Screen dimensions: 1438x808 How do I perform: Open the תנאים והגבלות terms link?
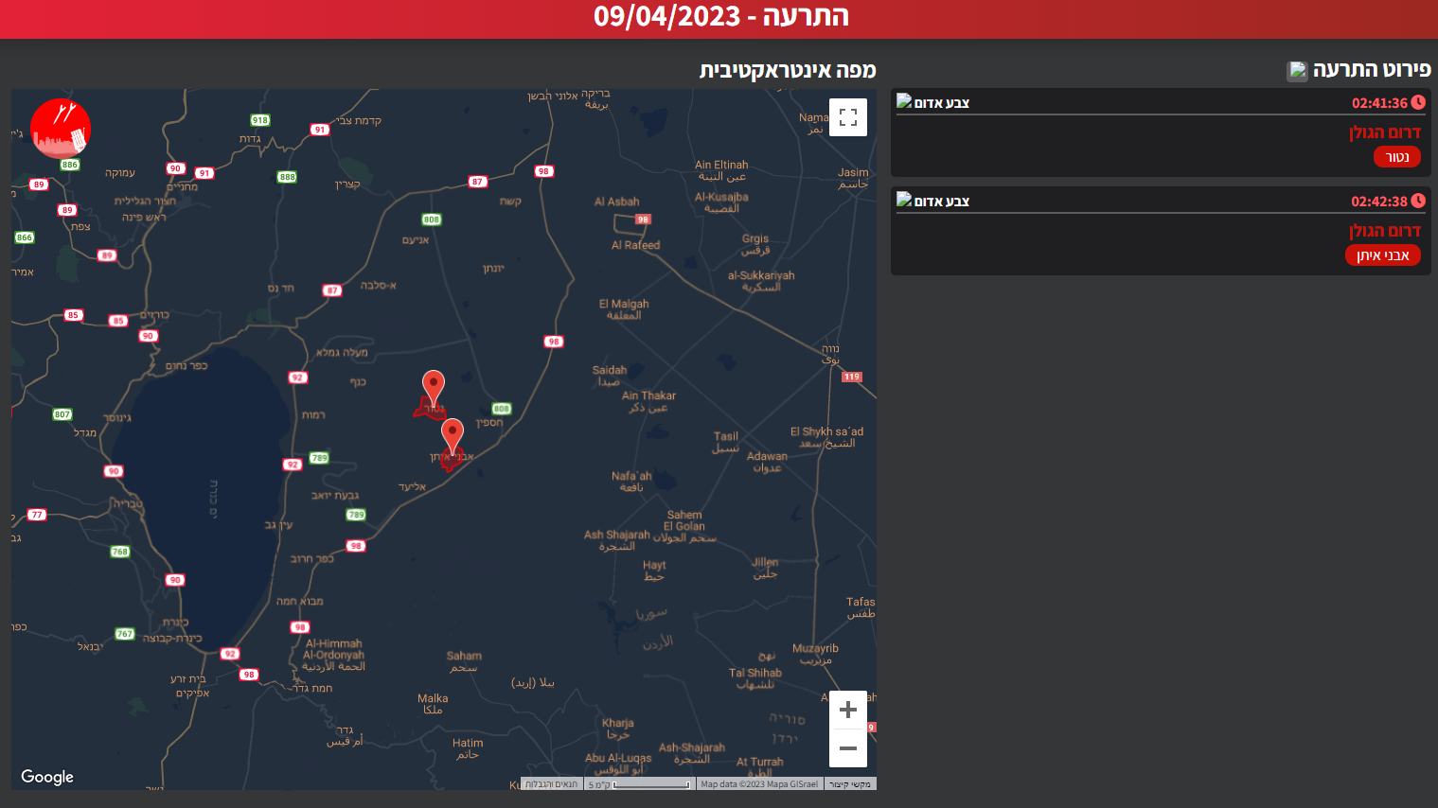[551, 784]
